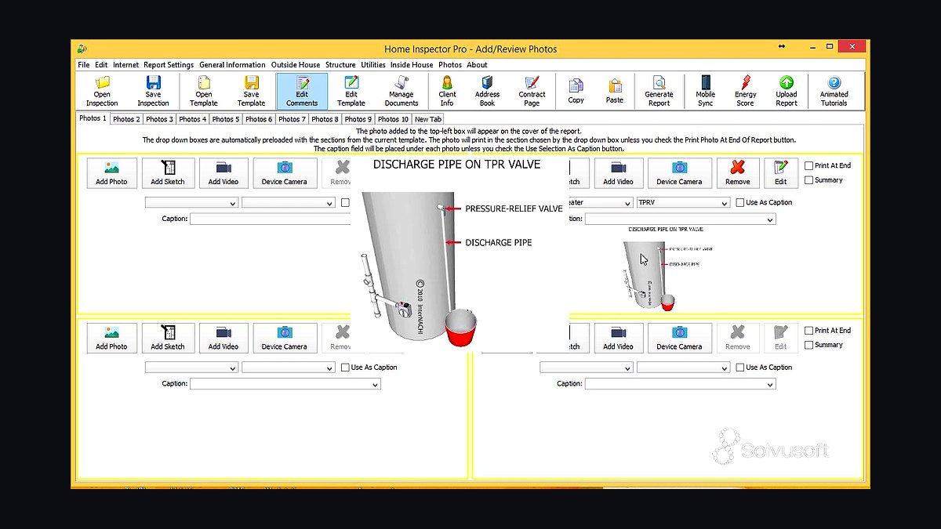Click Save Template toolbar icon
This screenshot has height=529, width=941.
(x=251, y=91)
